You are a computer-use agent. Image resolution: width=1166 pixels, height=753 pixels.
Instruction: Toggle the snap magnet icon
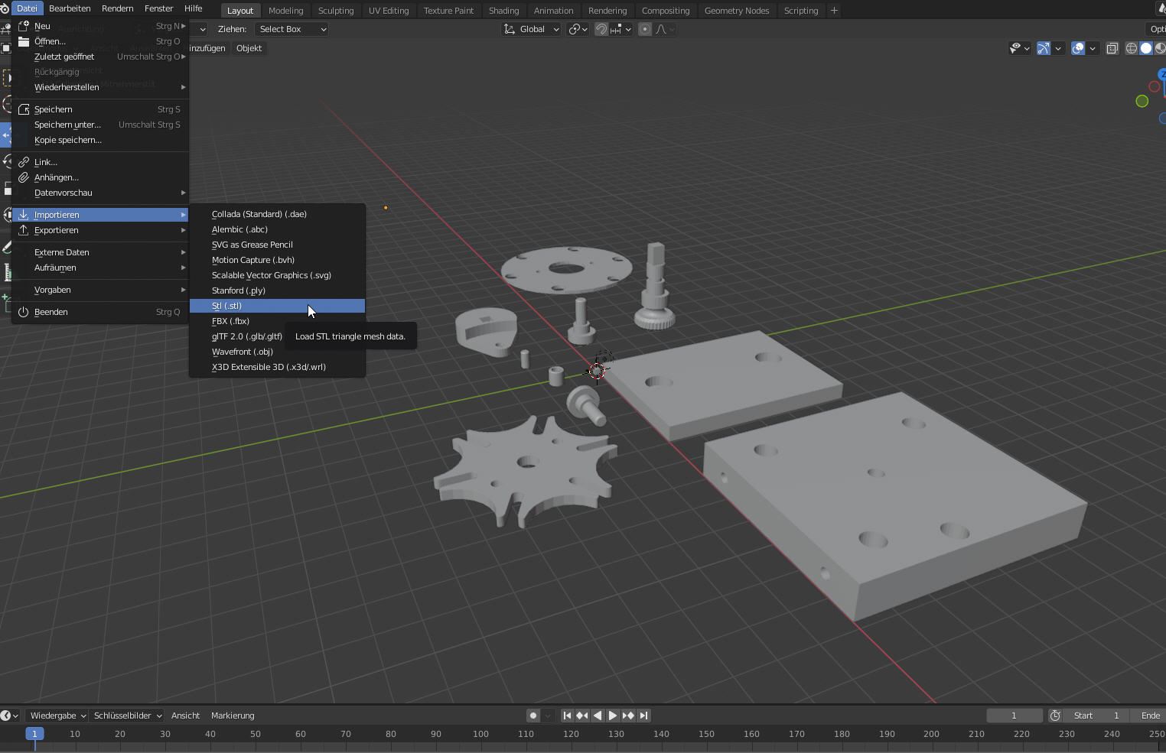point(602,29)
